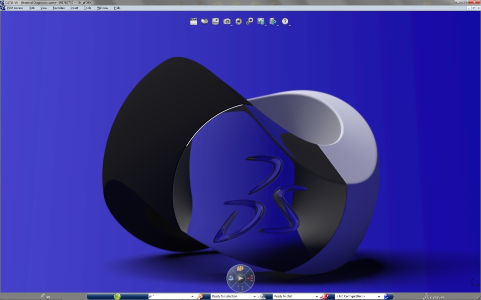Click the icon right of 'Ready for selection'
The width and height of the screenshot is (481, 300).
[262, 296]
